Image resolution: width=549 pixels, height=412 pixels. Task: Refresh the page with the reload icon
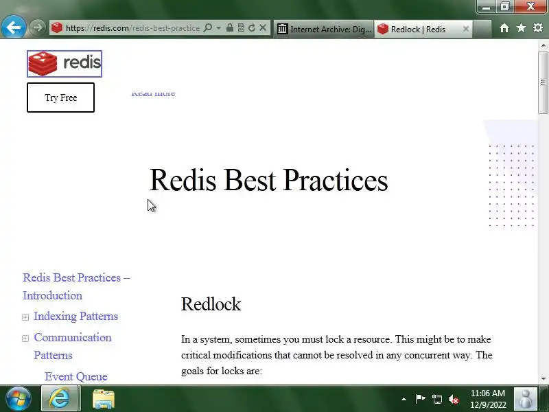click(252, 27)
